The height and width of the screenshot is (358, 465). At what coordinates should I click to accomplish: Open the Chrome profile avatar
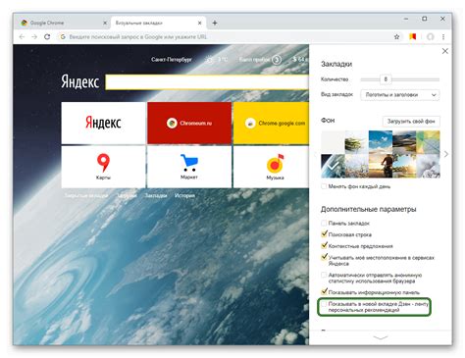tap(431, 37)
